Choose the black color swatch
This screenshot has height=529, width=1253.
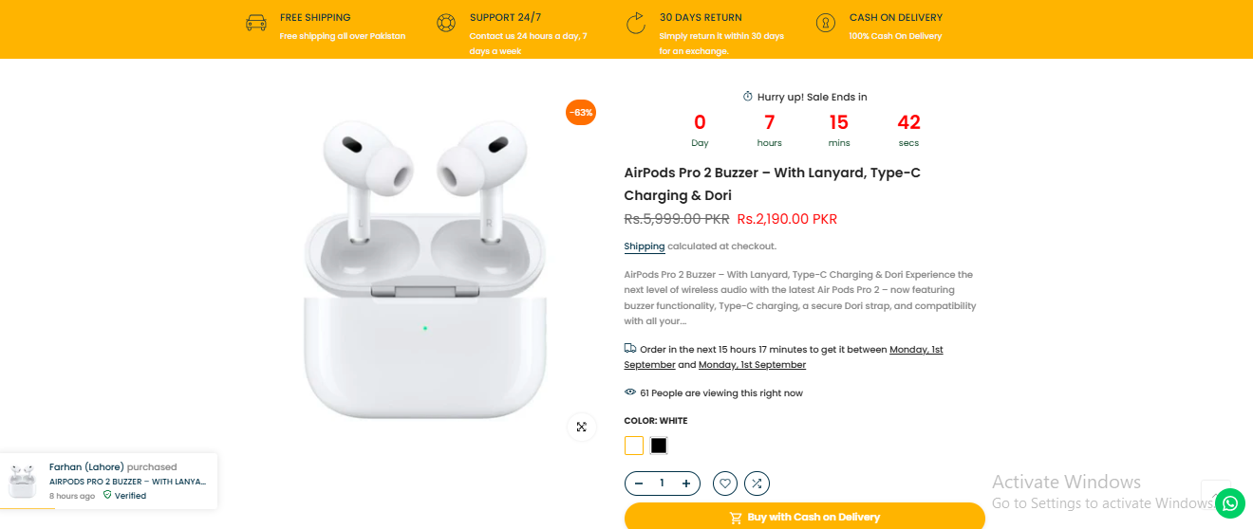point(659,446)
